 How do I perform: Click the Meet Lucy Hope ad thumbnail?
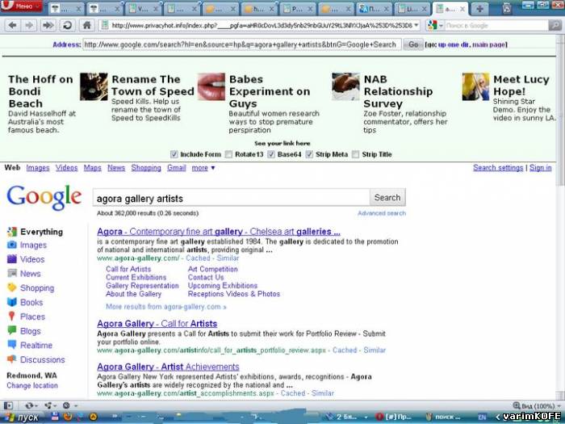click(475, 86)
